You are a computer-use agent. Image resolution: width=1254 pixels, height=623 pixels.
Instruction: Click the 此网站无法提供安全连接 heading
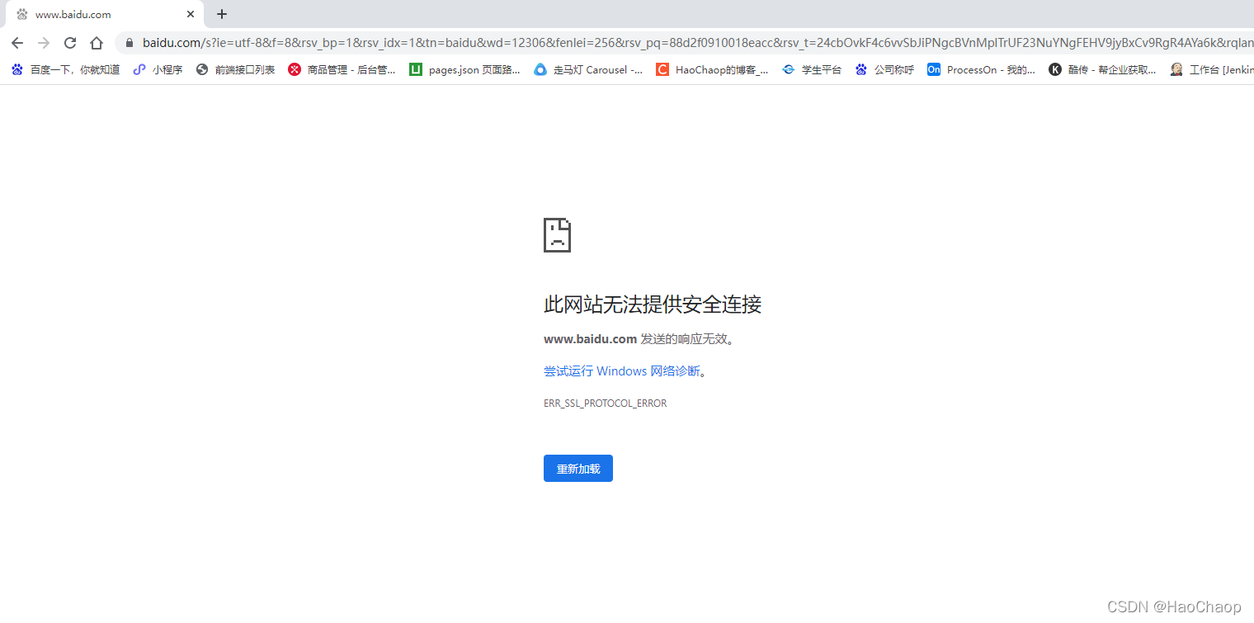point(653,304)
